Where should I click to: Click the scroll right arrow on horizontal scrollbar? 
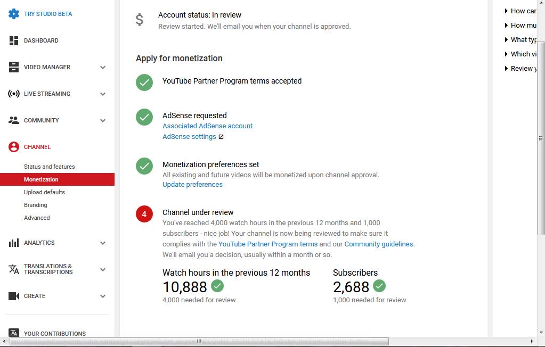[x=532, y=342]
